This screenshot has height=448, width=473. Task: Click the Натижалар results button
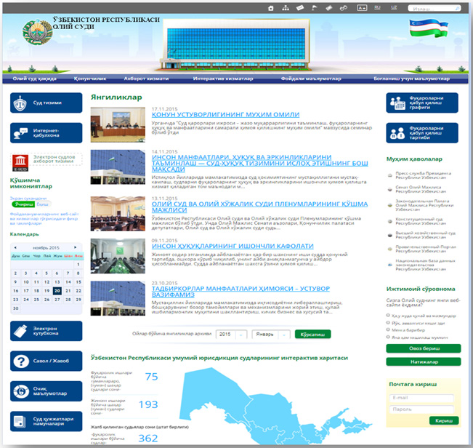pyautogui.click(x=423, y=360)
